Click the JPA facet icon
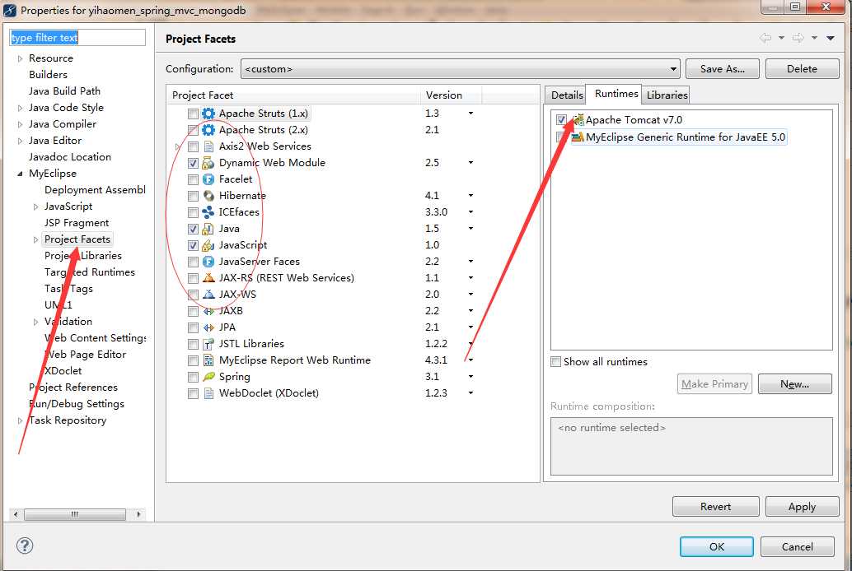This screenshot has width=852, height=571. tap(208, 327)
